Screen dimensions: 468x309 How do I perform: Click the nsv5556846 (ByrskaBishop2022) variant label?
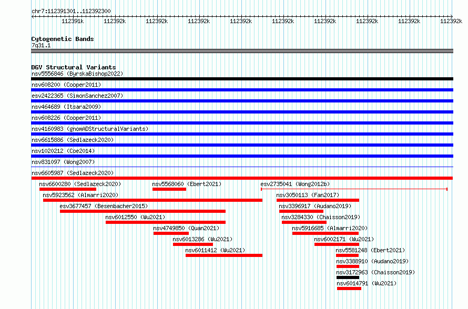pos(77,74)
